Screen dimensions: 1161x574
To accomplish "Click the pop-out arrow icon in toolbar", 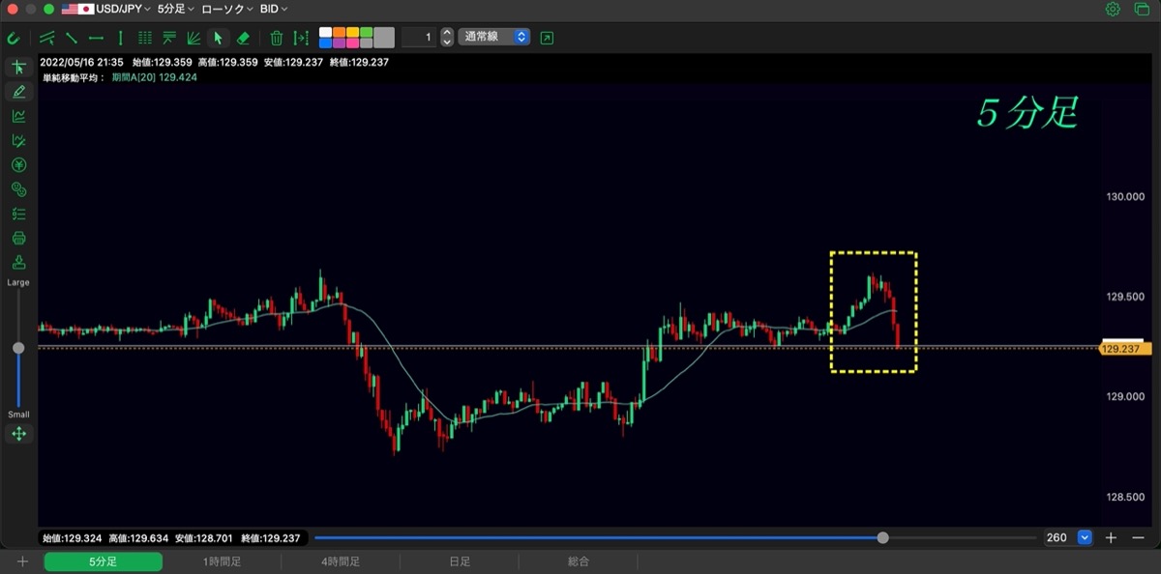I will (x=548, y=38).
